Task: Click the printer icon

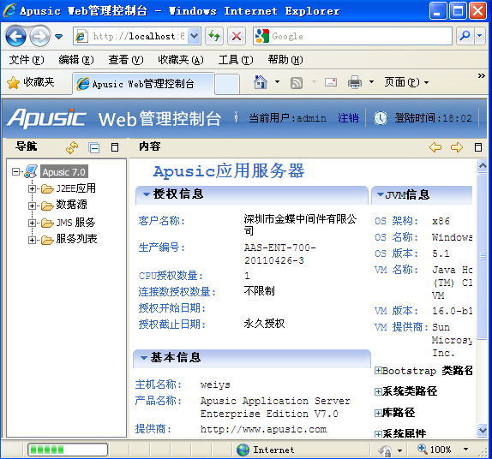Action: pos(355,82)
